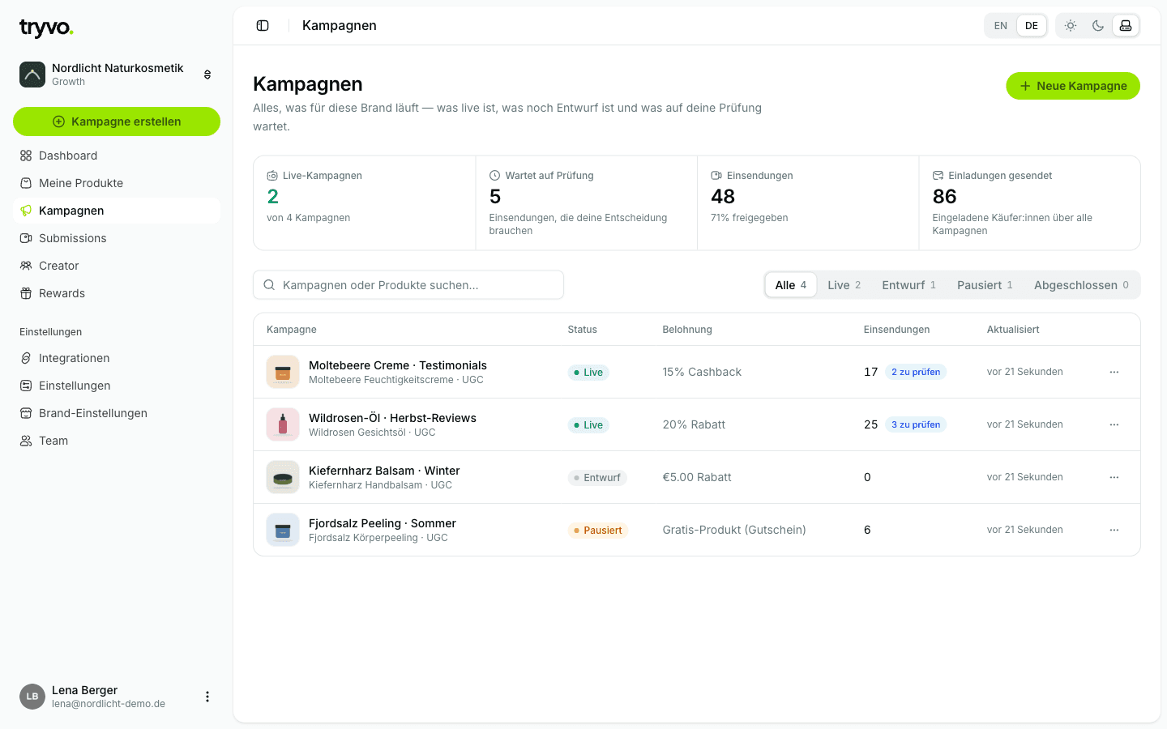This screenshot has width=1167, height=729.
Task: Open the Rewards section
Action: click(x=117, y=293)
